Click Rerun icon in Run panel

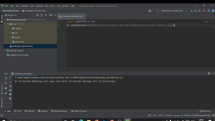[6, 78]
